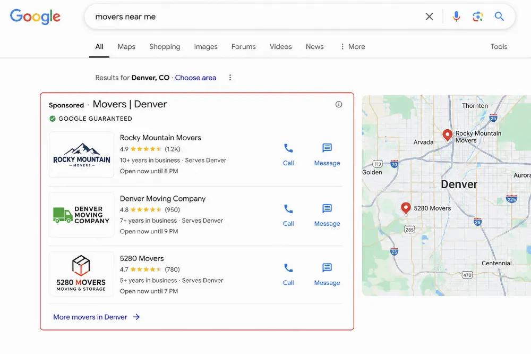The height and width of the screenshot is (354, 531).
Task: Call Rocky Mountain Movers
Action: pyautogui.click(x=288, y=155)
